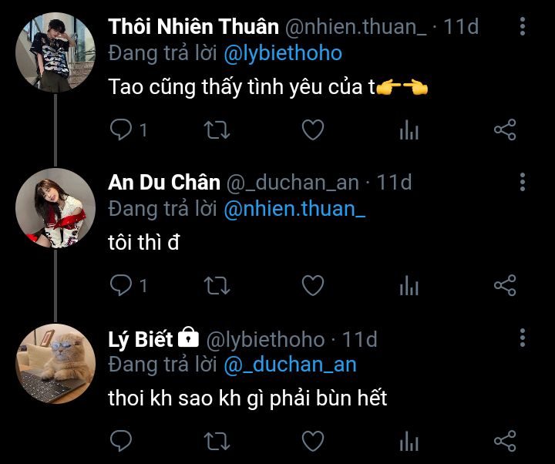Open the @lybiethoho mention link
The height and width of the screenshot is (464, 555).
[x=283, y=53]
